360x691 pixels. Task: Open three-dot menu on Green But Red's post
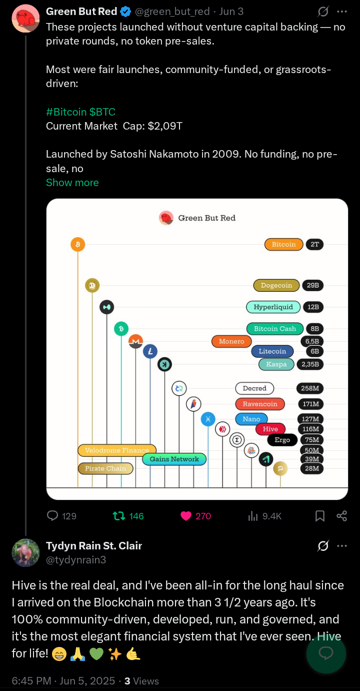click(x=342, y=11)
